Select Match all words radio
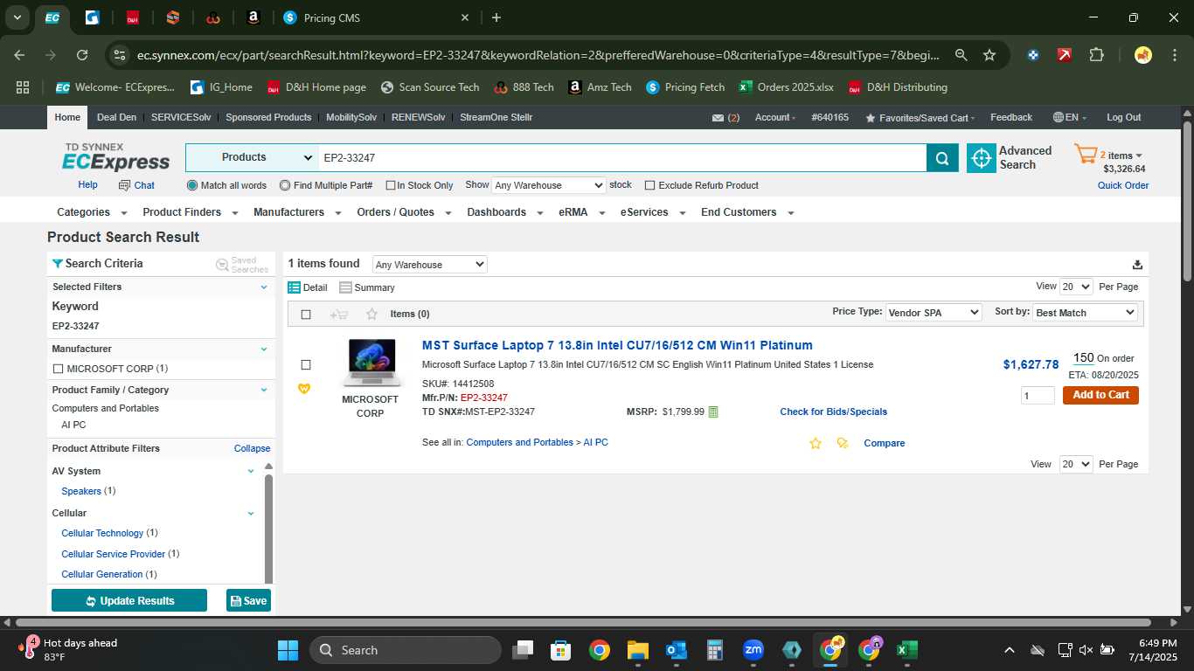This screenshot has width=1194, height=671. click(192, 185)
